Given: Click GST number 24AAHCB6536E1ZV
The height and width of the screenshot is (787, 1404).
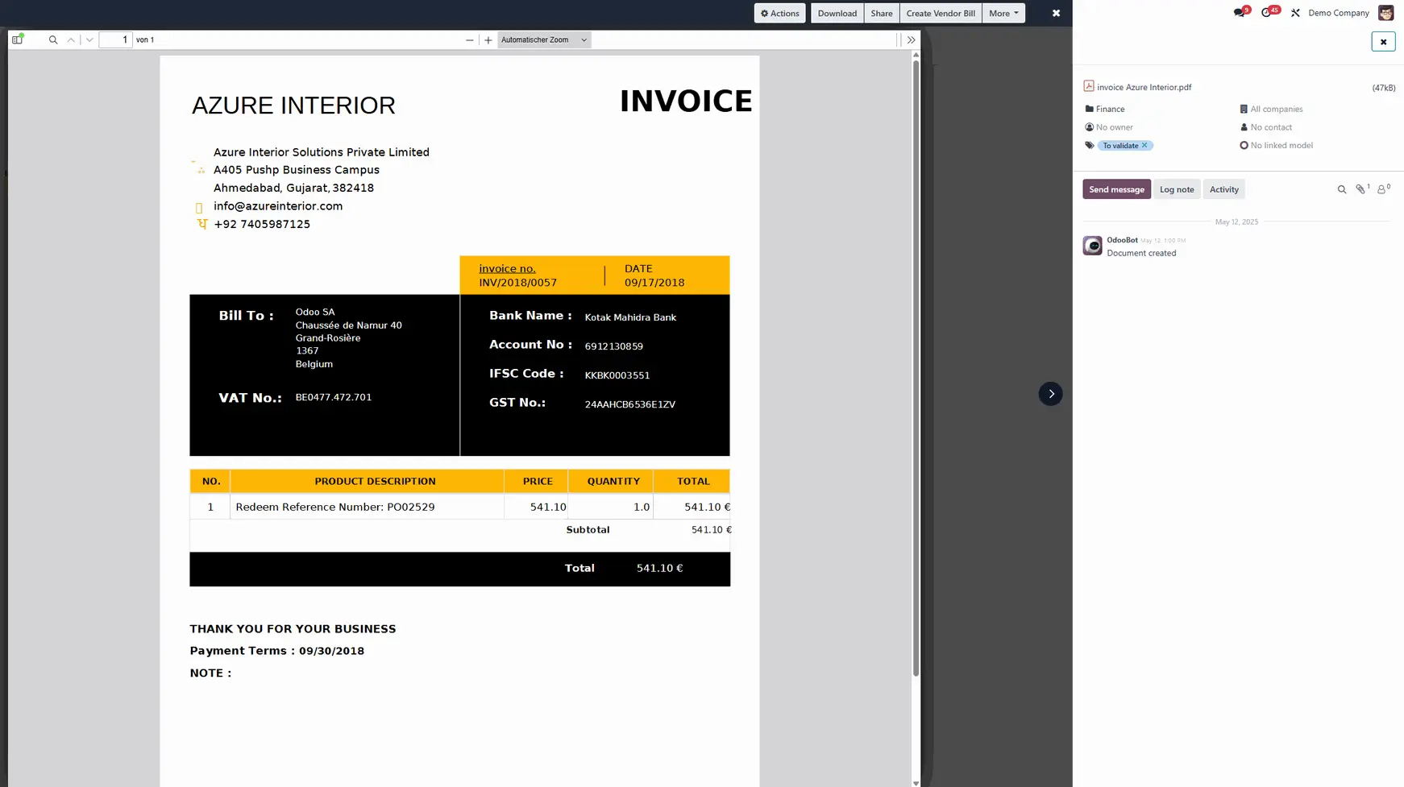Looking at the screenshot, I should (x=630, y=404).
